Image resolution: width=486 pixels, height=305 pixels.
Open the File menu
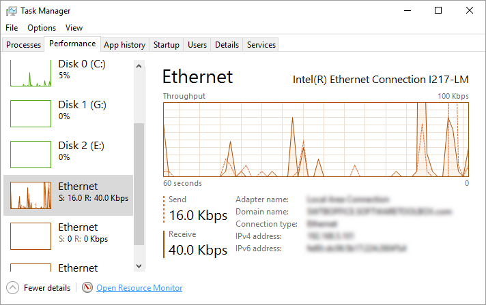(12, 28)
